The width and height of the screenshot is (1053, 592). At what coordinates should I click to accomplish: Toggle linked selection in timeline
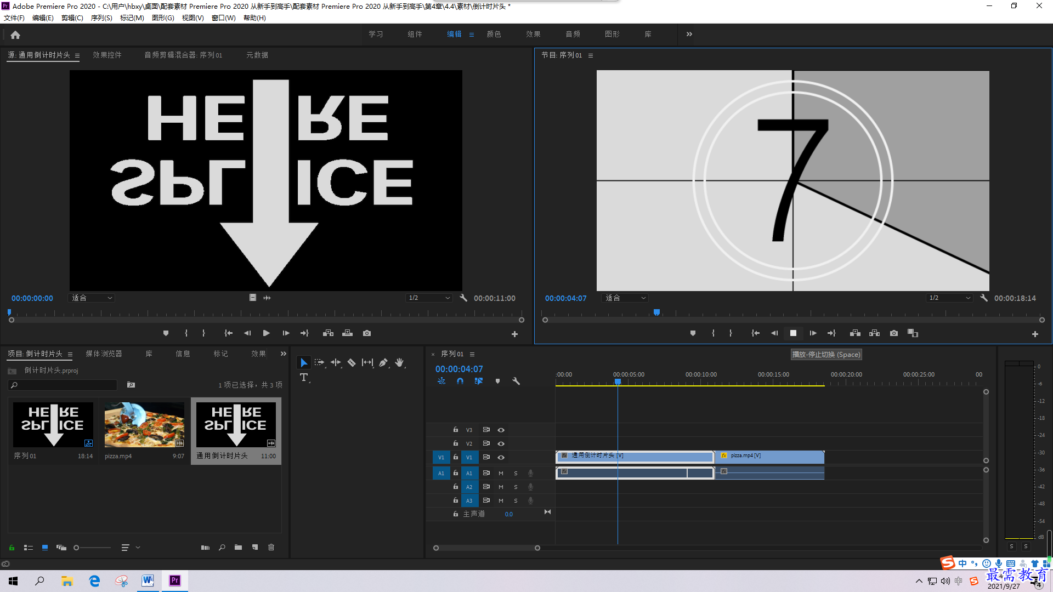tap(479, 381)
